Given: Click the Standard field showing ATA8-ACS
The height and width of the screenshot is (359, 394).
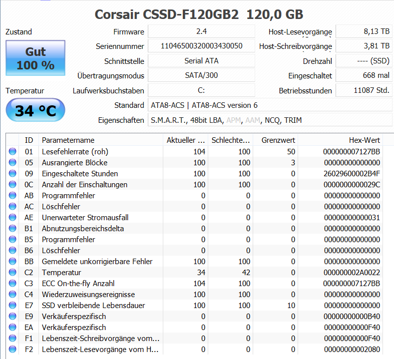Looking at the screenshot, I should 270,105.
